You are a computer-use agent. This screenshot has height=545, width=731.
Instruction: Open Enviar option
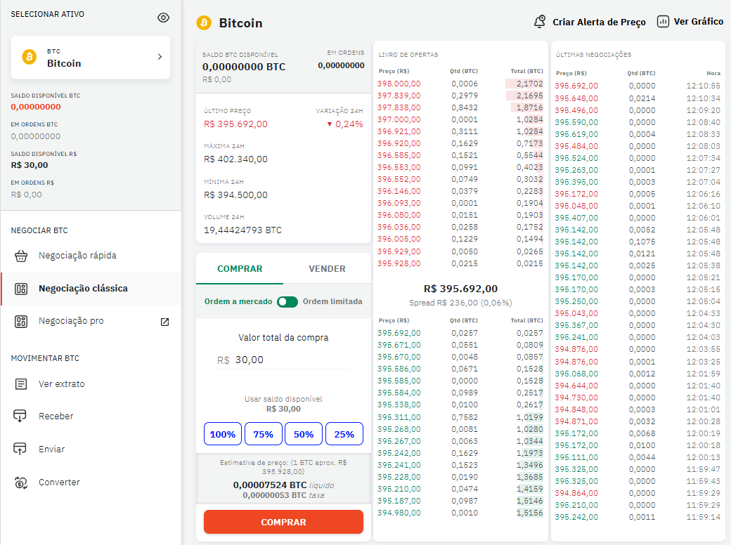coord(52,449)
